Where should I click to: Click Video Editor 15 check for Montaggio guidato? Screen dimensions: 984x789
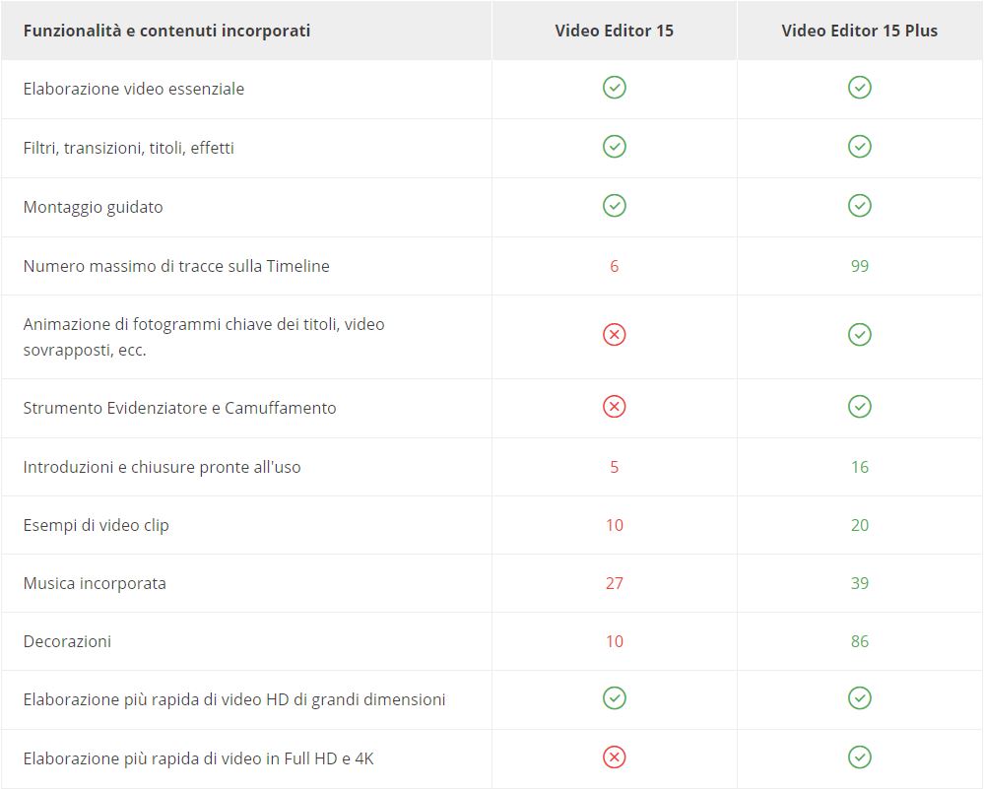(615, 206)
